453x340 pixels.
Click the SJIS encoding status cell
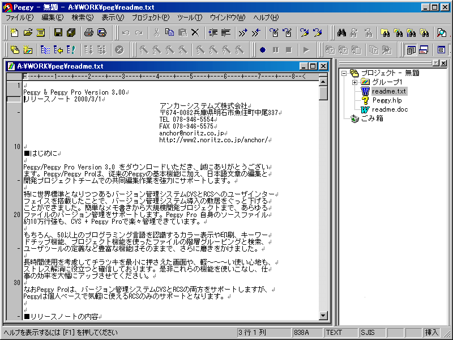click(372, 333)
